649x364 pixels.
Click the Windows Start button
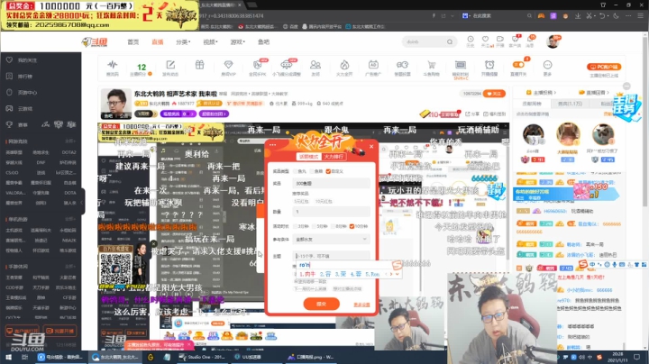pyautogui.click(x=8, y=357)
